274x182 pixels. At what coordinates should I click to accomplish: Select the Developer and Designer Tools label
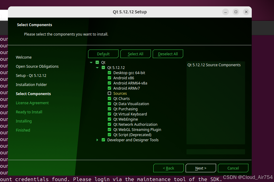(133, 140)
